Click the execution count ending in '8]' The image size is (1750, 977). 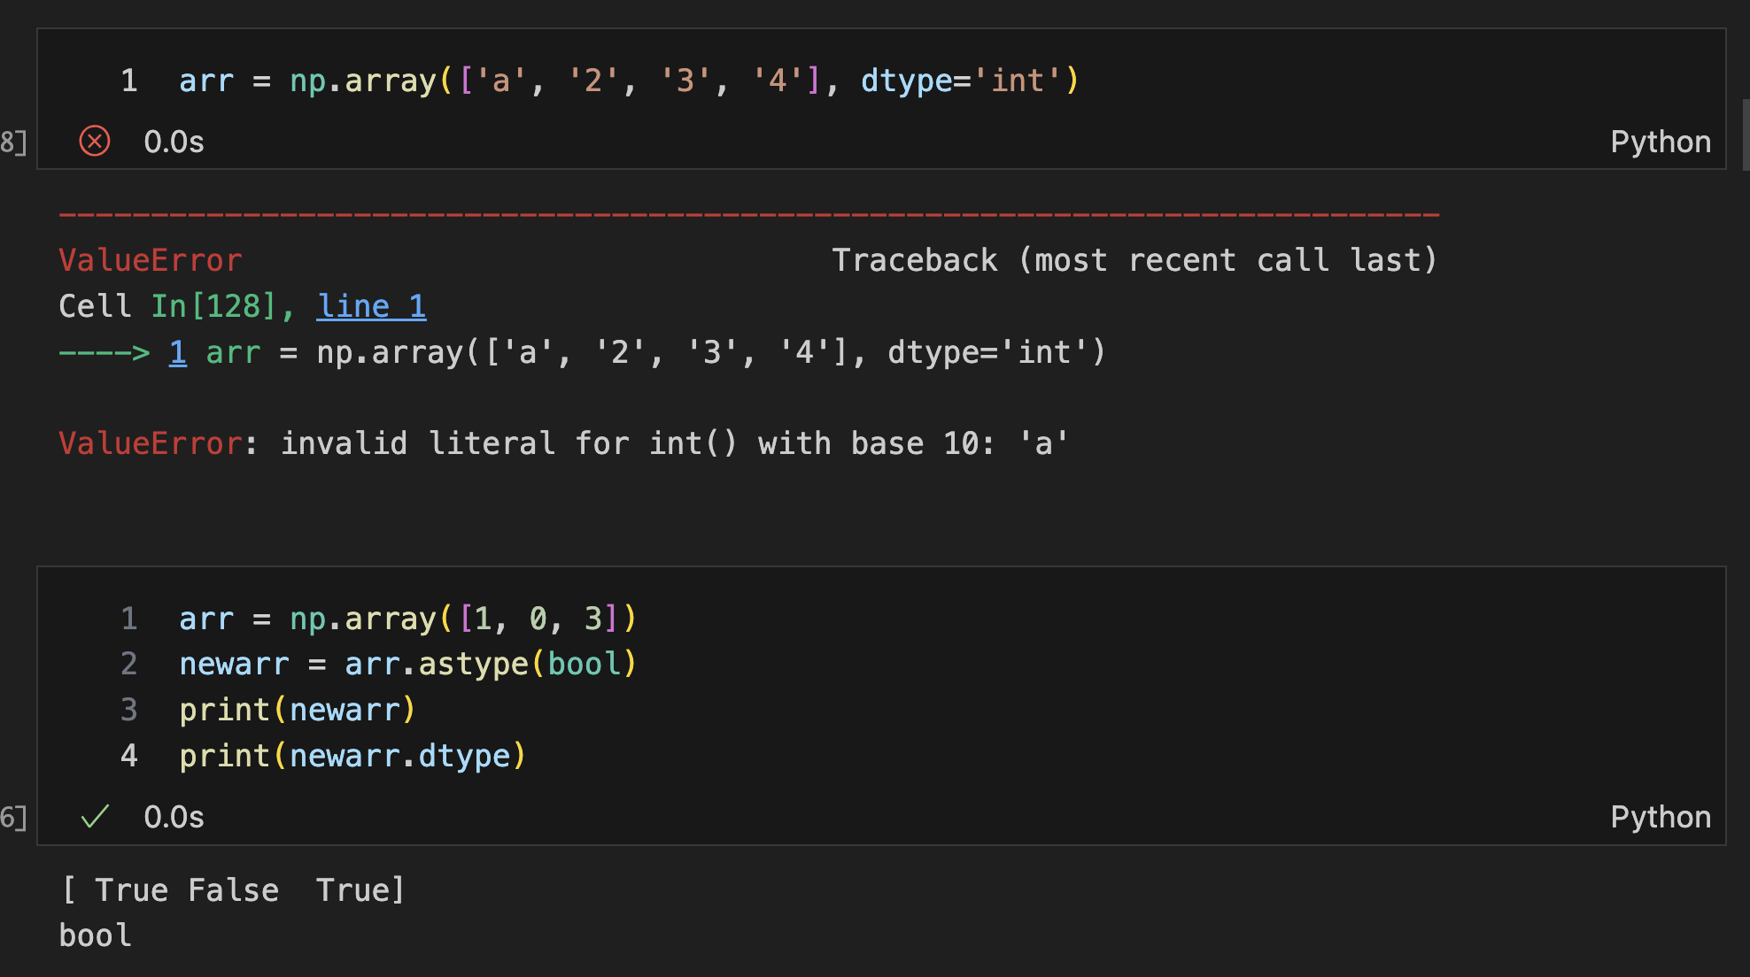13,142
